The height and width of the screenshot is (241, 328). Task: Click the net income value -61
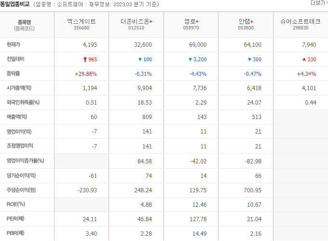93,176
